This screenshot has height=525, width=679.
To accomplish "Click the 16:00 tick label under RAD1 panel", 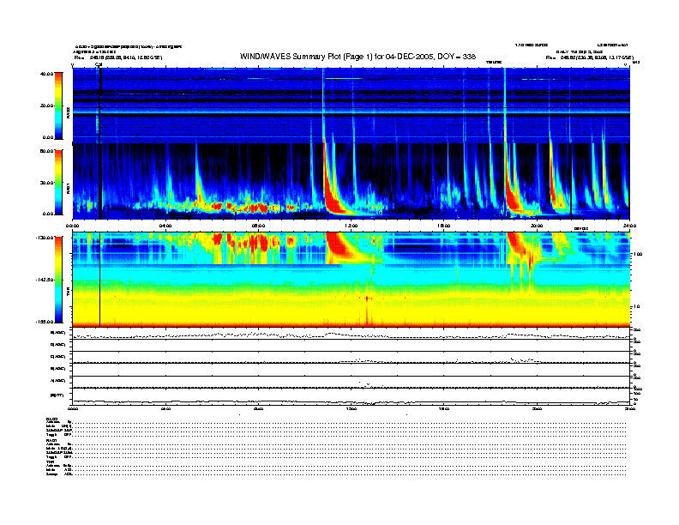I will (x=444, y=226).
